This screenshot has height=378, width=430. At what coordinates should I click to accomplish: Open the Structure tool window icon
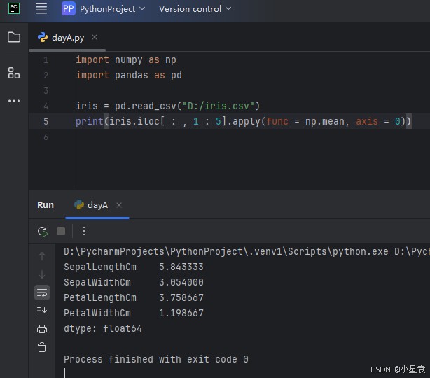(x=14, y=73)
